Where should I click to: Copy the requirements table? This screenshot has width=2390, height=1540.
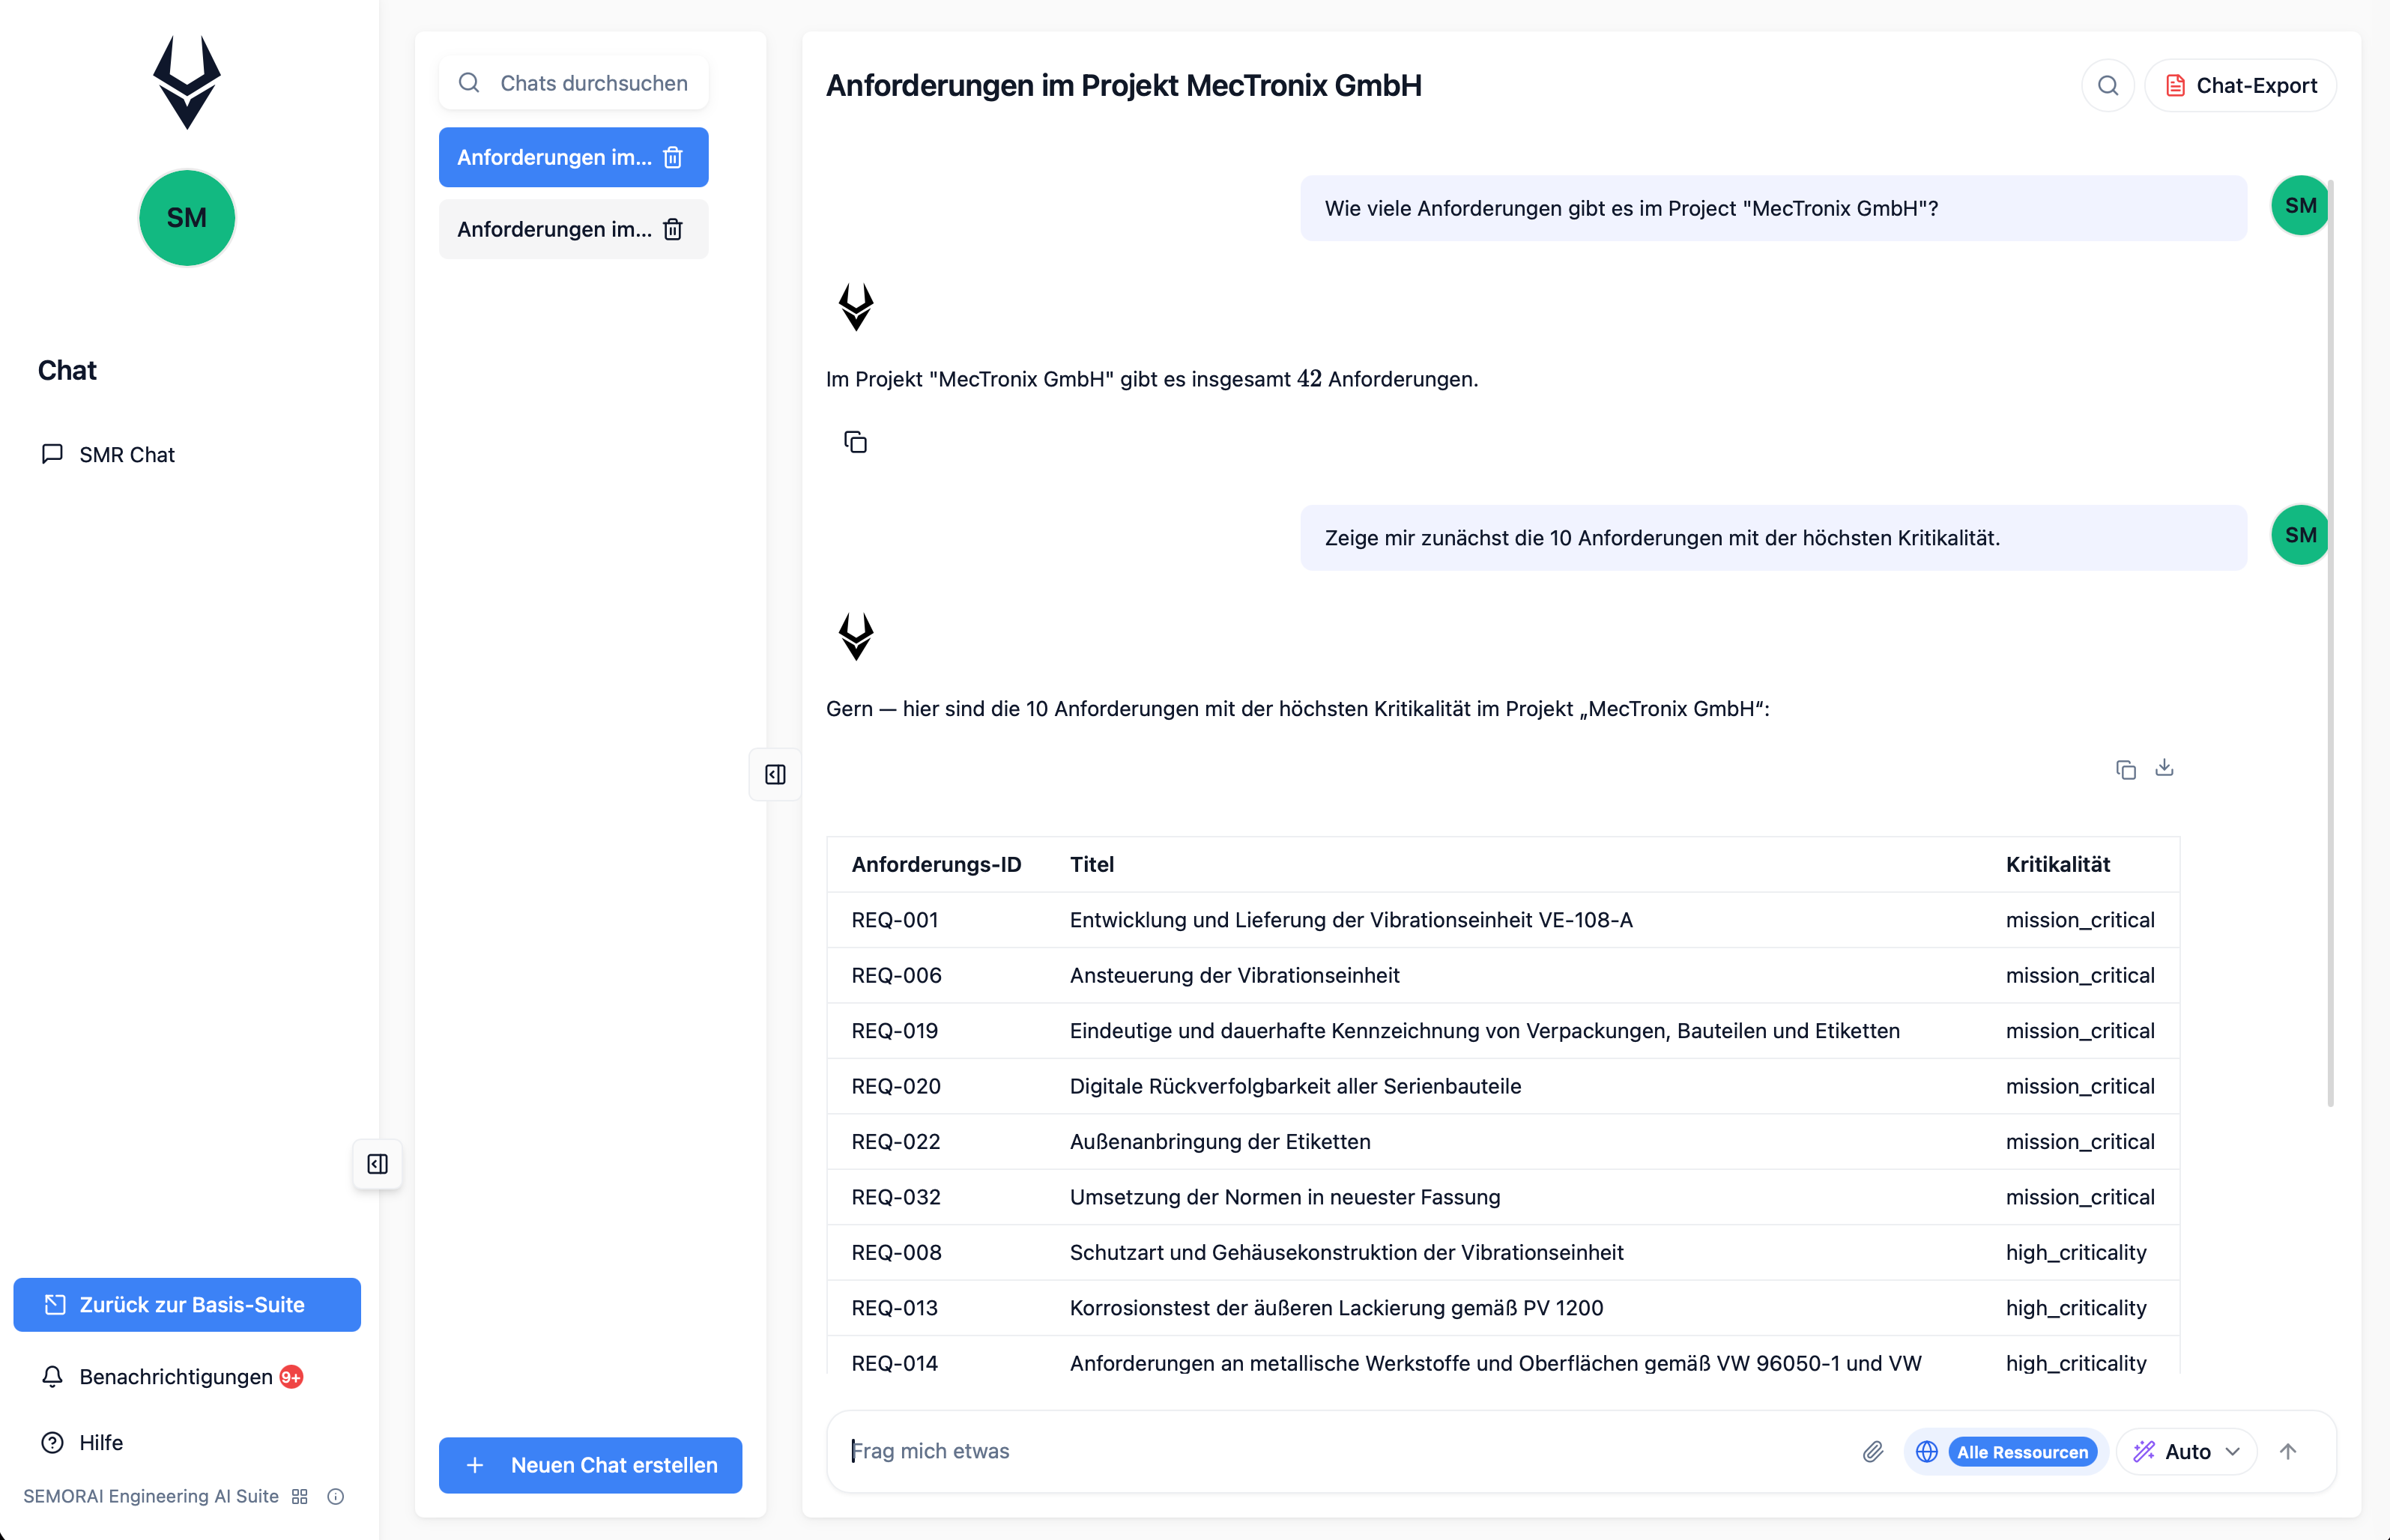click(x=2126, y=769)
